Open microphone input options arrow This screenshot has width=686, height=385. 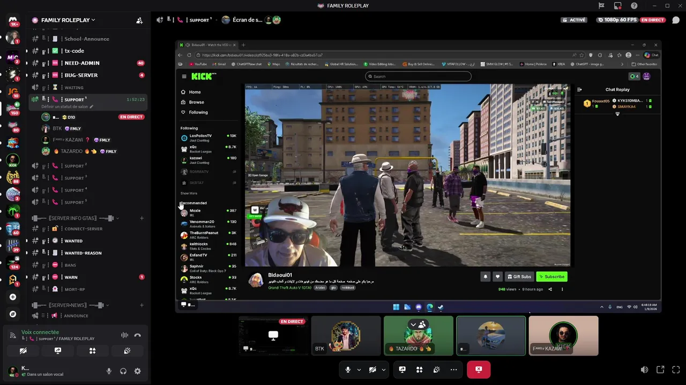point(359,369)
